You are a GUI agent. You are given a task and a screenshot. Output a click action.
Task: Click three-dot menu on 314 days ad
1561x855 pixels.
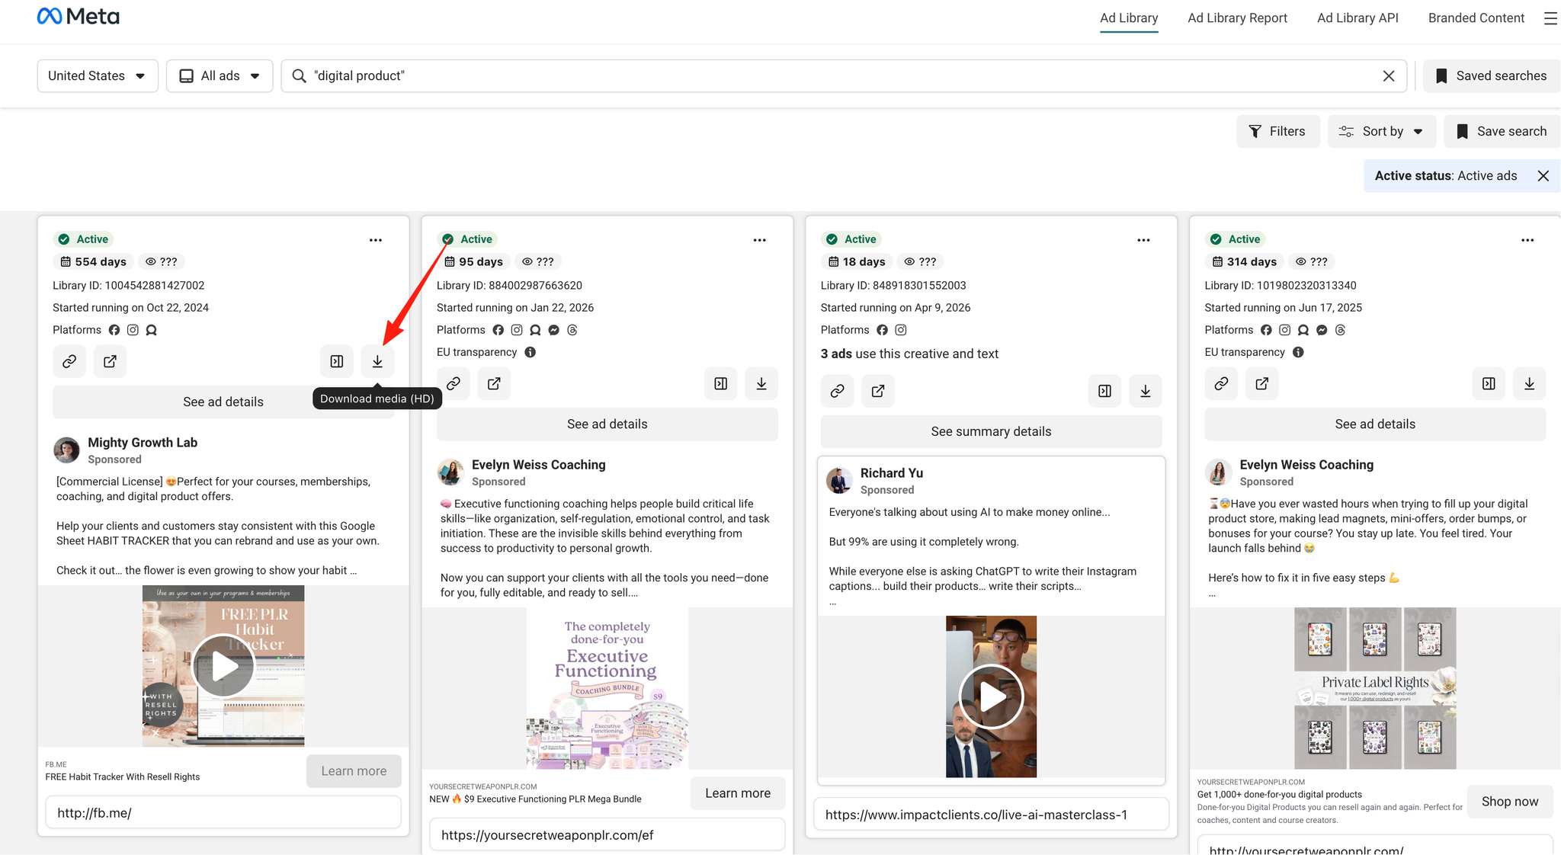[x=1527, y=240]
